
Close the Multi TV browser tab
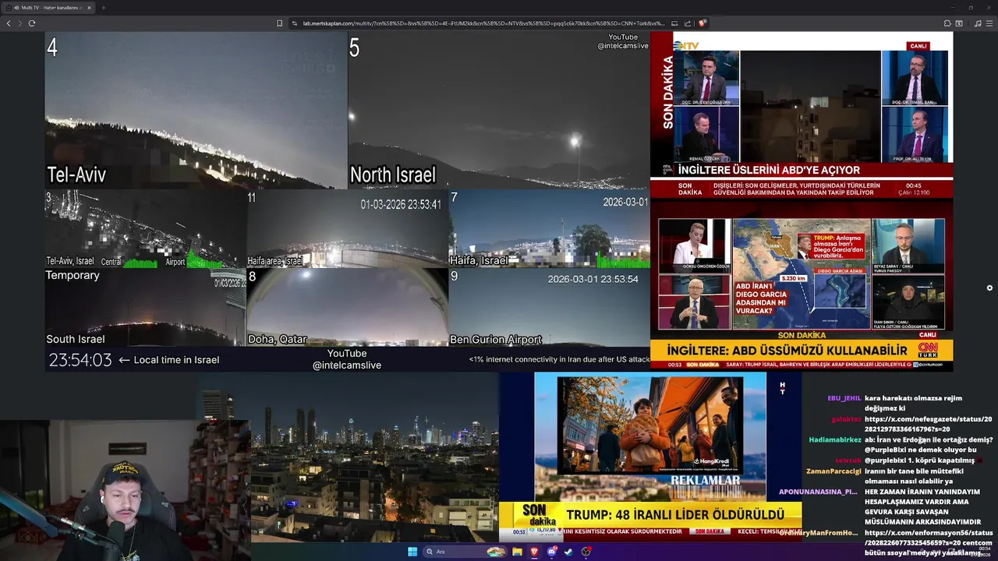point(89,8)
